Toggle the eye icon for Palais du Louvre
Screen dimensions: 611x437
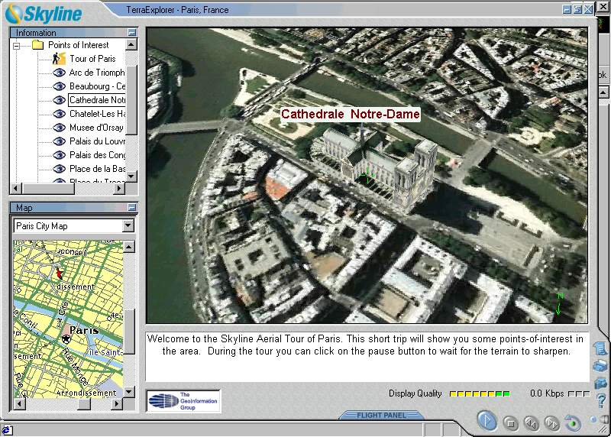point(59,141)
